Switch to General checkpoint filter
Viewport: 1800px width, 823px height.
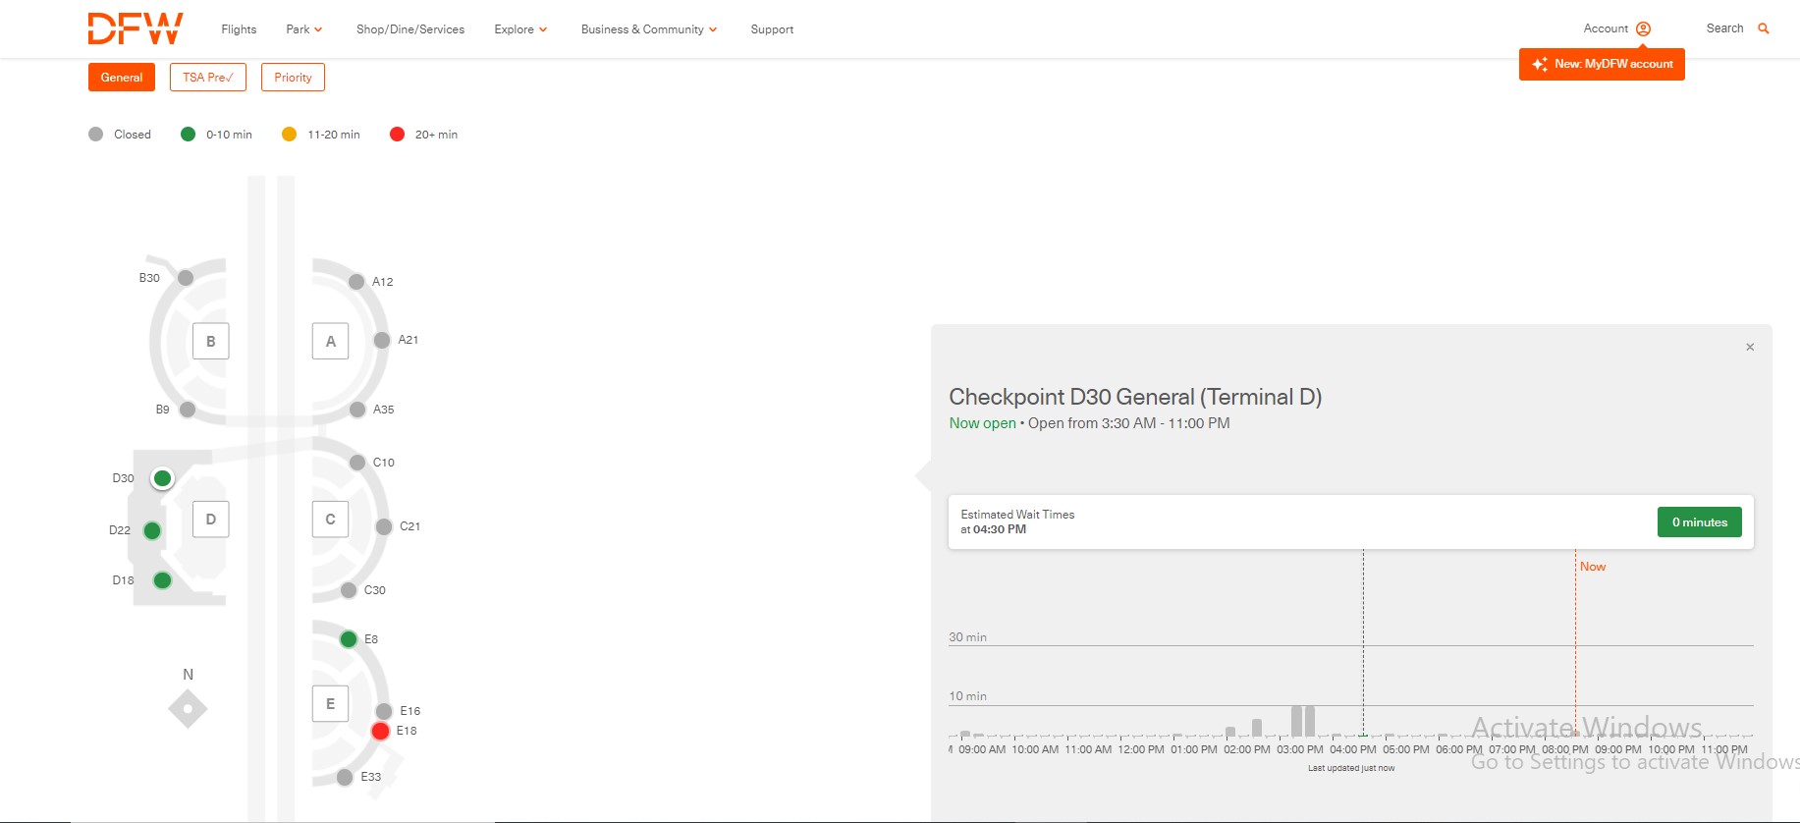coord(122,78)
